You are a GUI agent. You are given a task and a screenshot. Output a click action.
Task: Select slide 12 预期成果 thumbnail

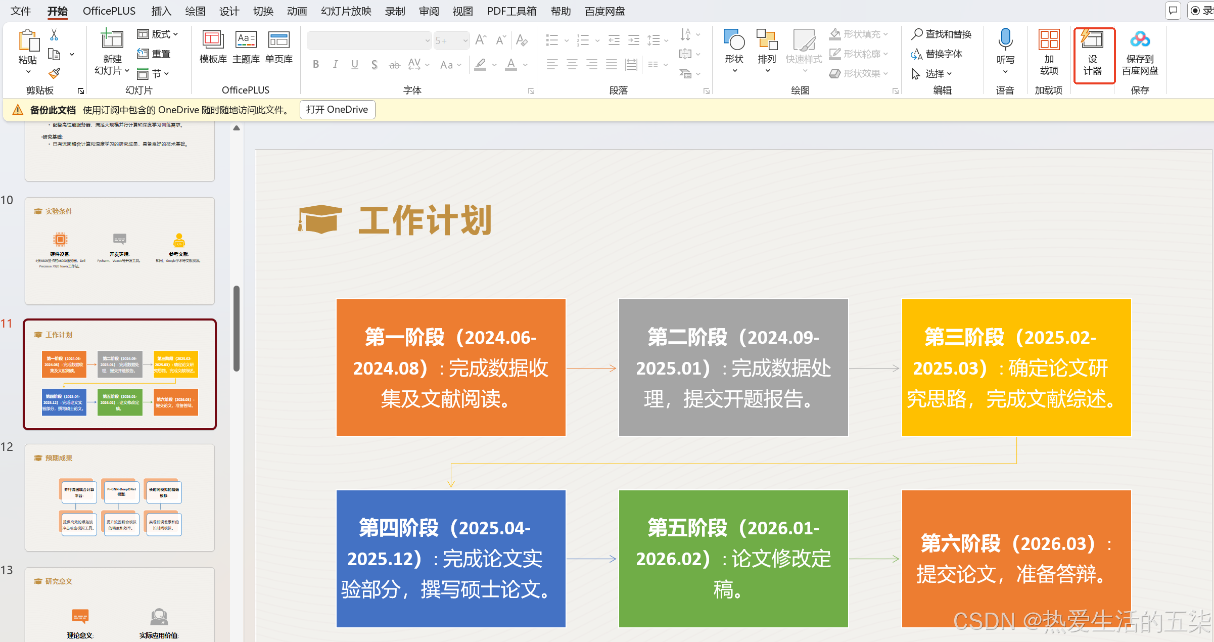point(120,497)
